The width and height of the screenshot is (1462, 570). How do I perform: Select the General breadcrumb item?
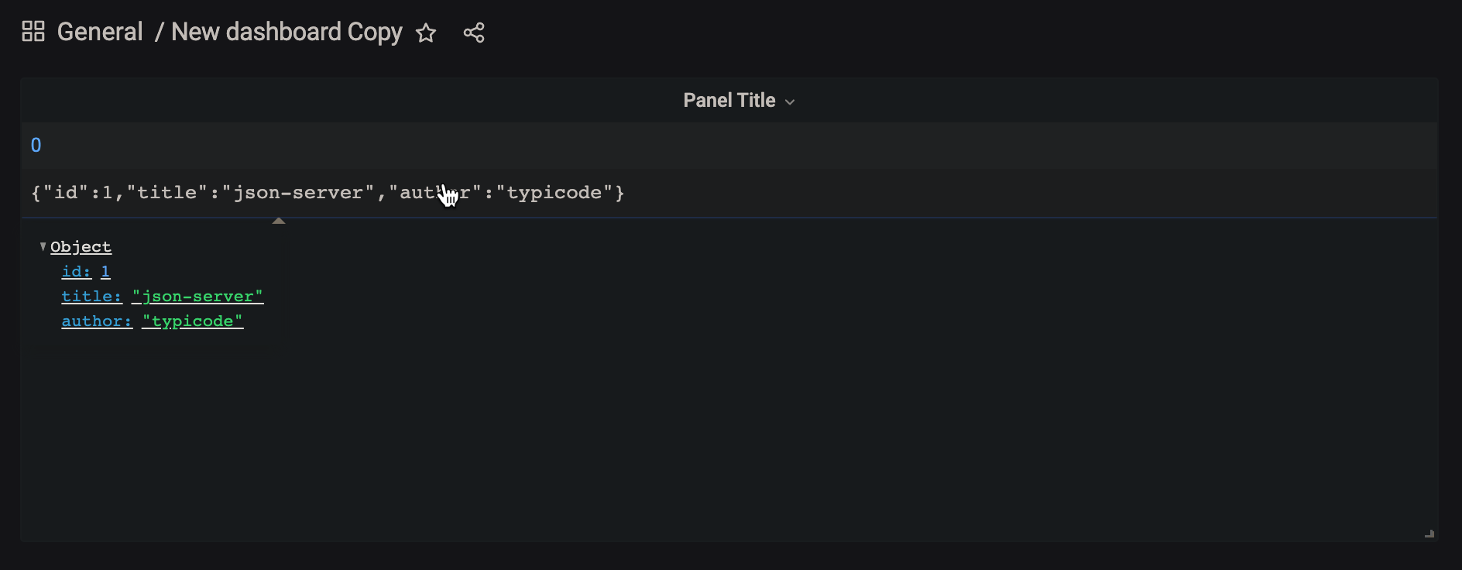tap(100, 32)
